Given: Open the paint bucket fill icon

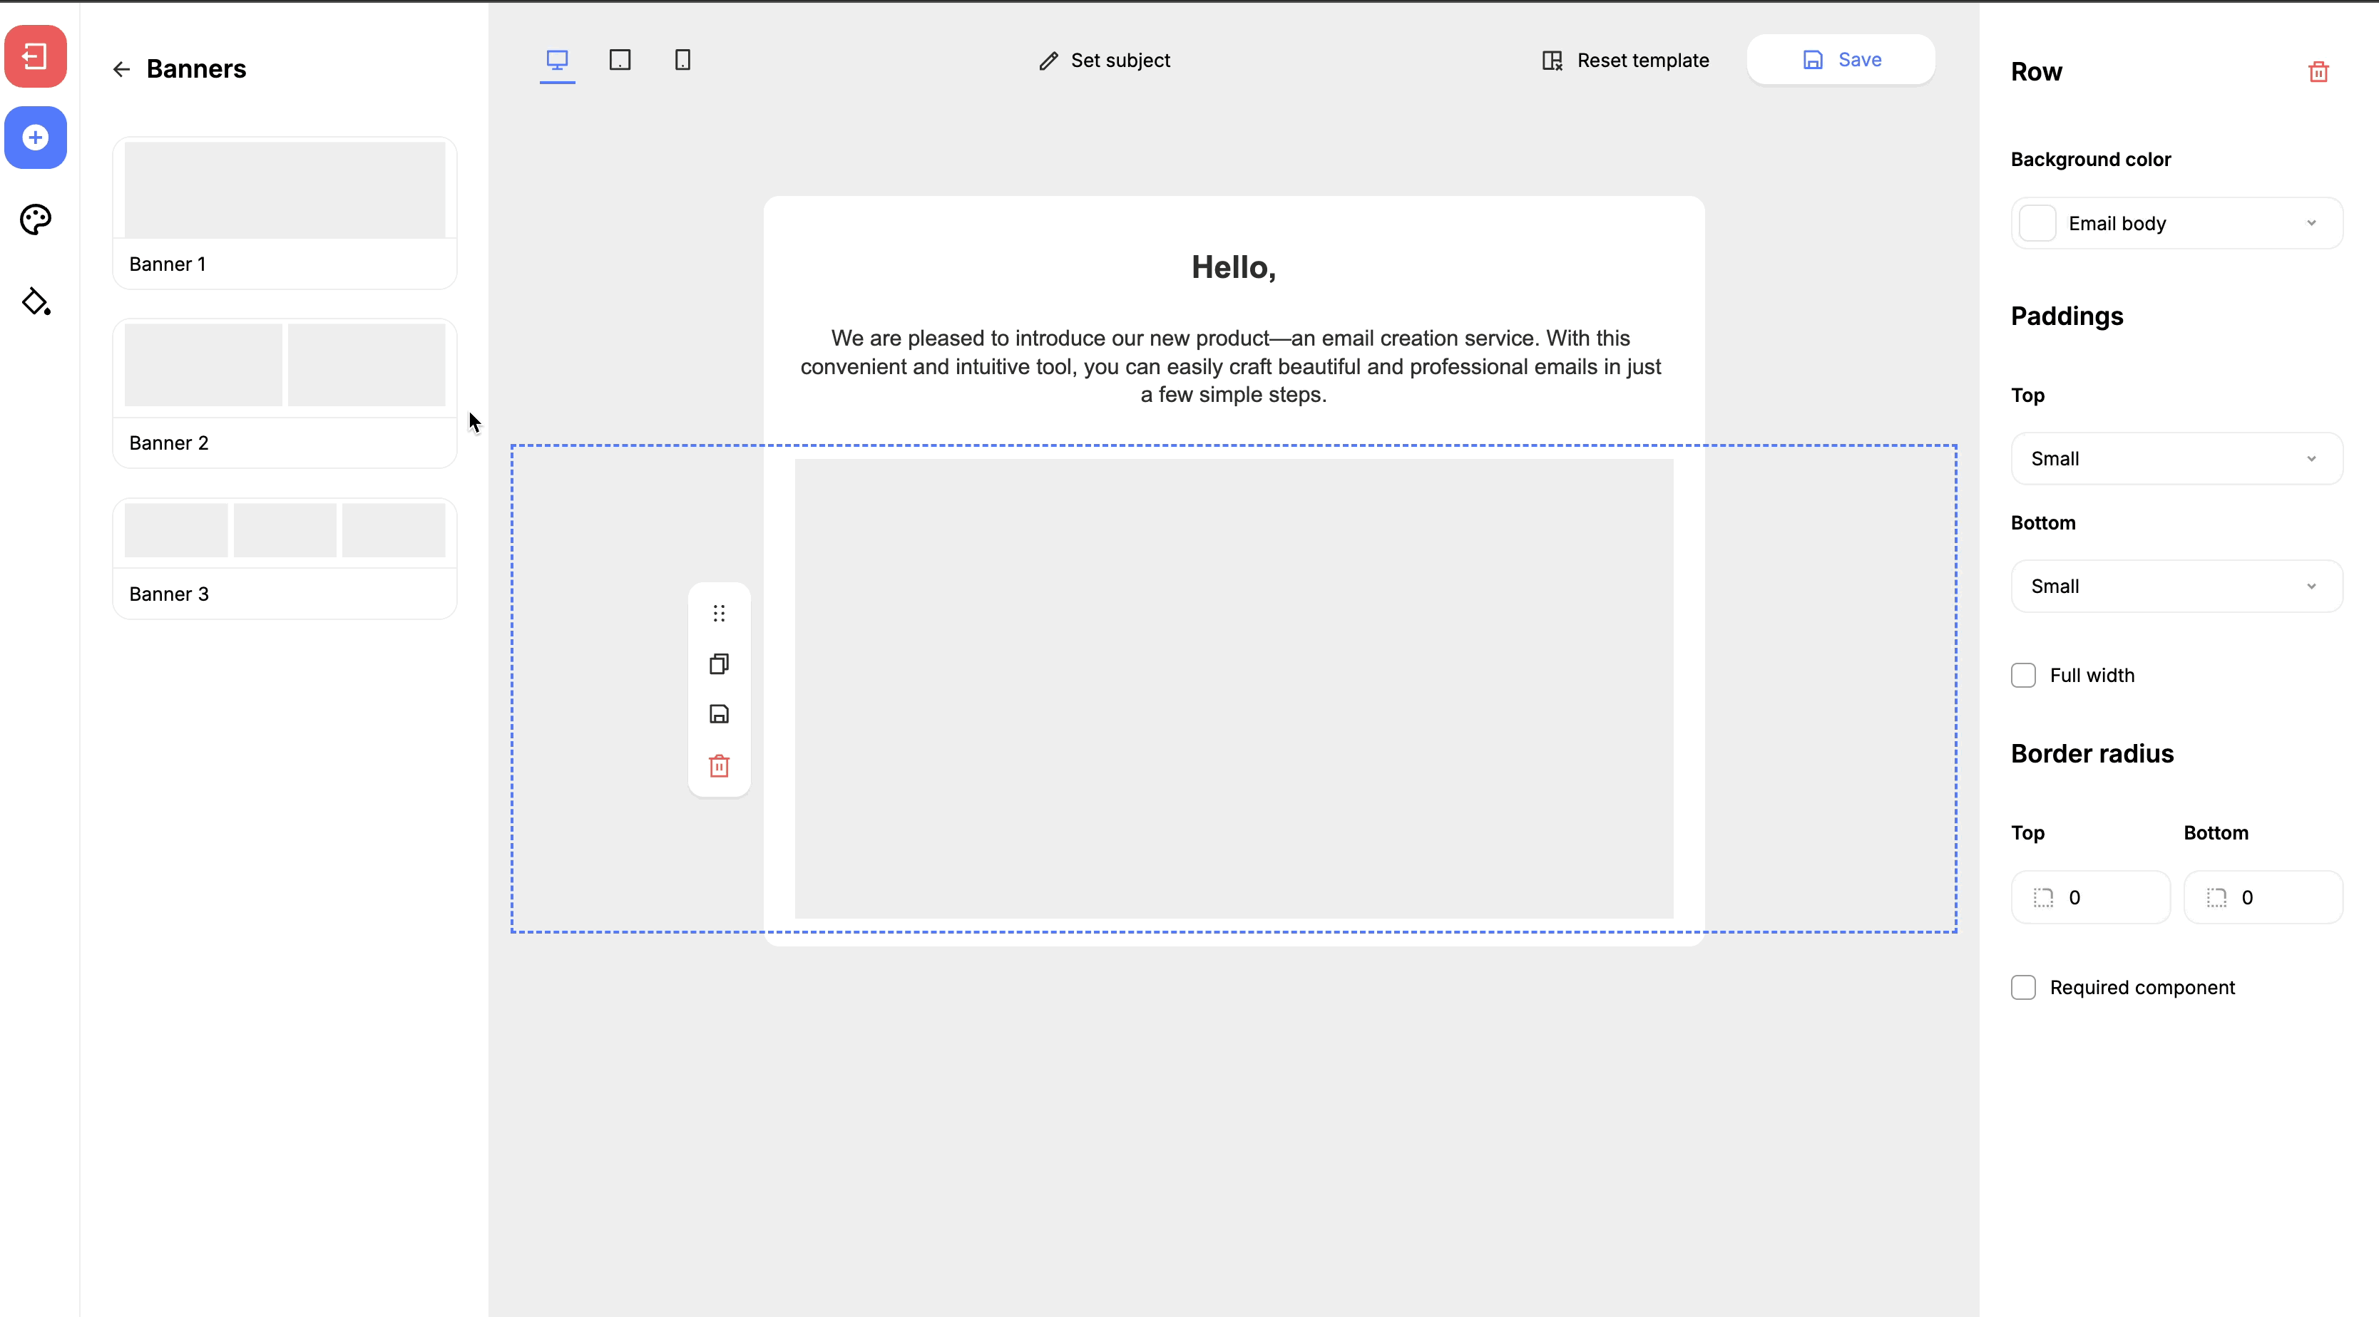Looking at the screenshot, I should click(x=35, y=301).
